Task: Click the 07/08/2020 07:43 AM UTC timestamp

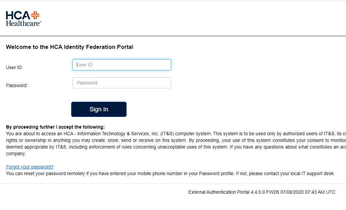Action: pos(308,192)
